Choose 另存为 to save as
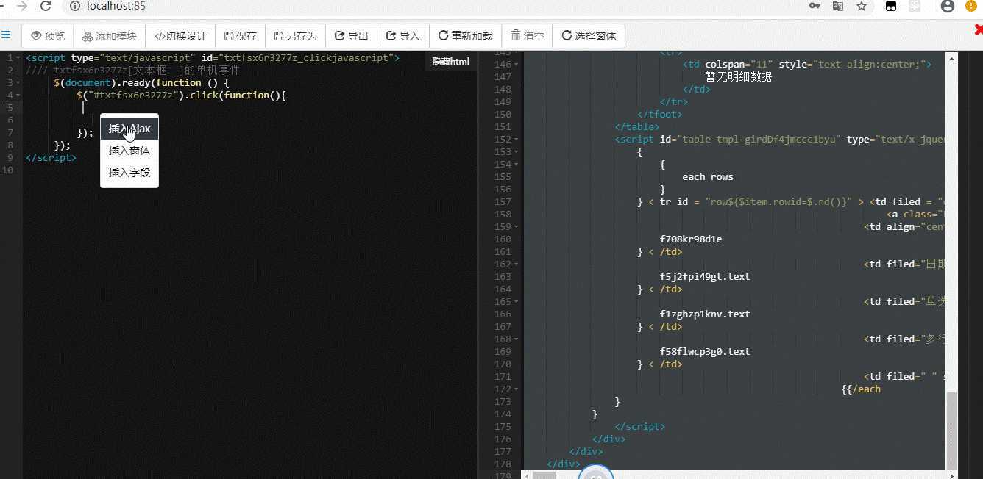This screenshot has height=479, width=983. pos(295,36)
